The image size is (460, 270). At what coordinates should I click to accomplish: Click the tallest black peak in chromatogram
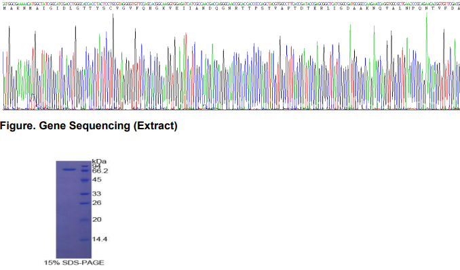113,62
